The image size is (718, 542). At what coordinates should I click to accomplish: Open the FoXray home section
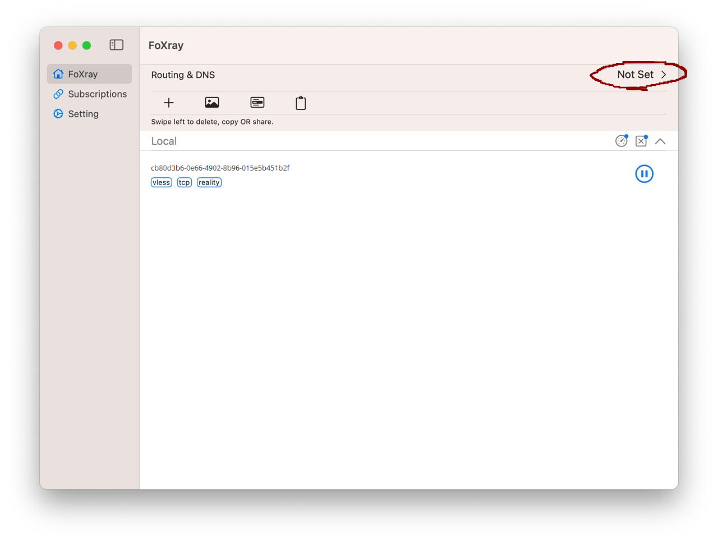[x=90, y=74]
